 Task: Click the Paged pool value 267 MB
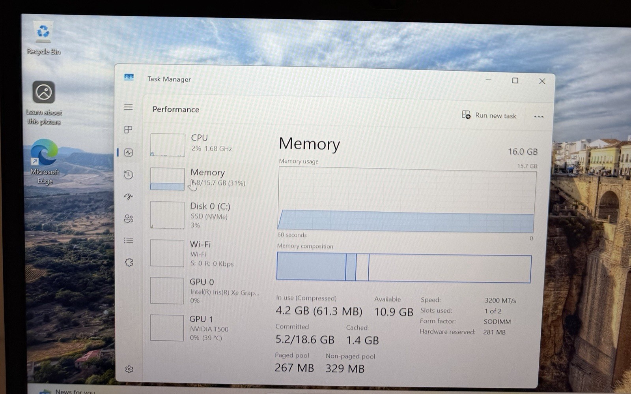click(294, 368)
